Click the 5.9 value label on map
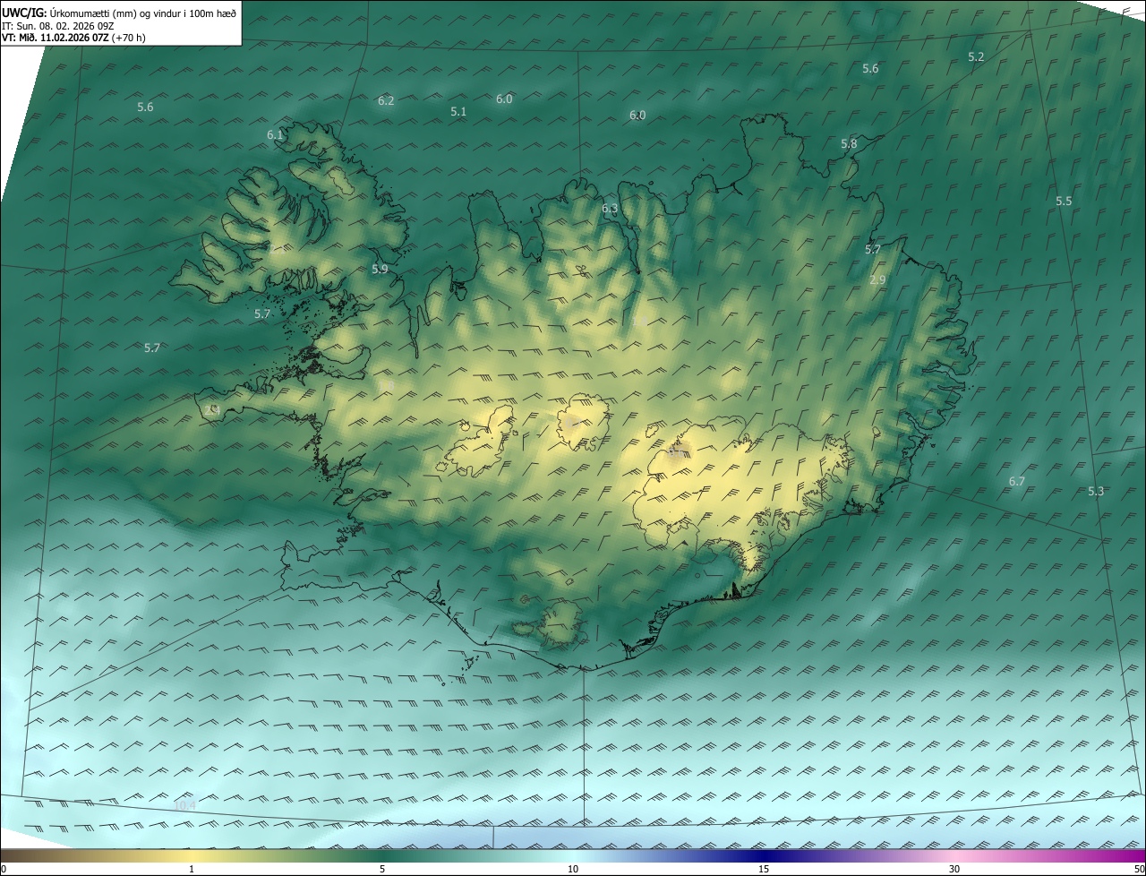Image resolution: width=1146 pixels, height=876 pixels. pyautogui.click(x=380, y=269)
